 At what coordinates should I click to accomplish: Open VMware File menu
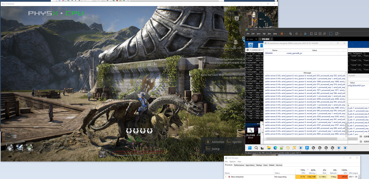248,34
